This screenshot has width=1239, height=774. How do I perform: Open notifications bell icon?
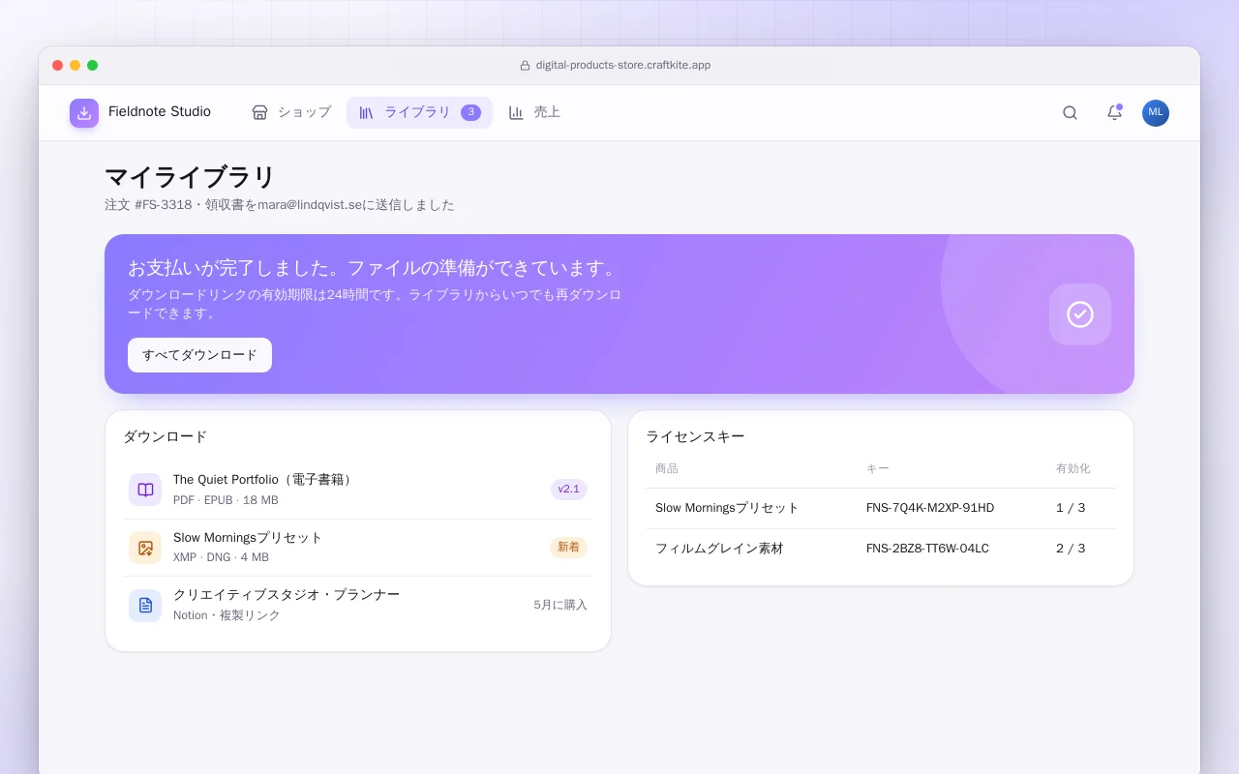click(x=1114, y=113)
